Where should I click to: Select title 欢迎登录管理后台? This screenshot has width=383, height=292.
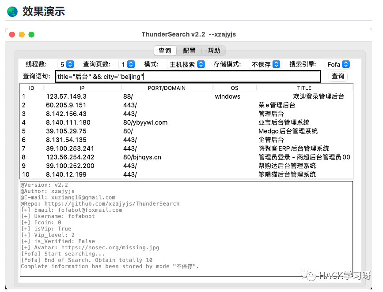click(319, 96)
